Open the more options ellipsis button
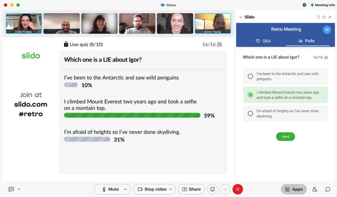Screen dimensions: 337x197 coord(225,189)
